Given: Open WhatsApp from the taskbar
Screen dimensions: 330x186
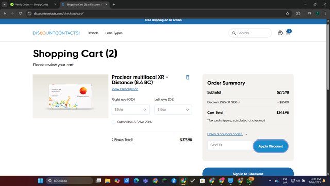Looking at the screenshot, I should [250, 181].
